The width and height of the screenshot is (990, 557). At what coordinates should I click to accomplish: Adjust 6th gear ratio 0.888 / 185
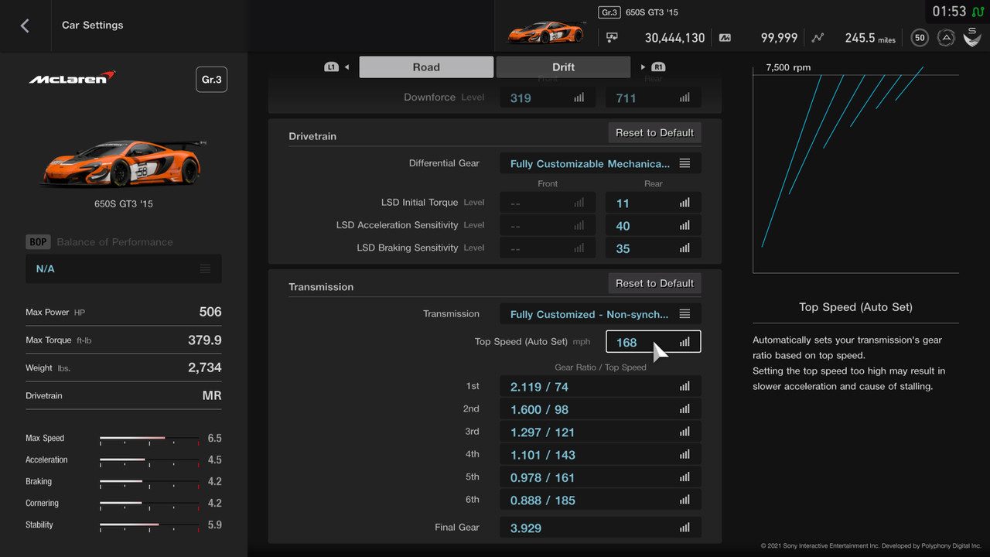(600, 500)
